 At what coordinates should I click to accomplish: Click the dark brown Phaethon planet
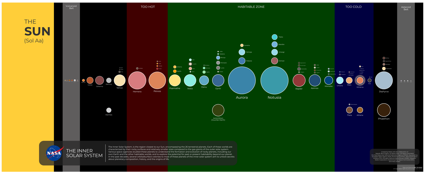pyautogui.click(x=384, y=110)
